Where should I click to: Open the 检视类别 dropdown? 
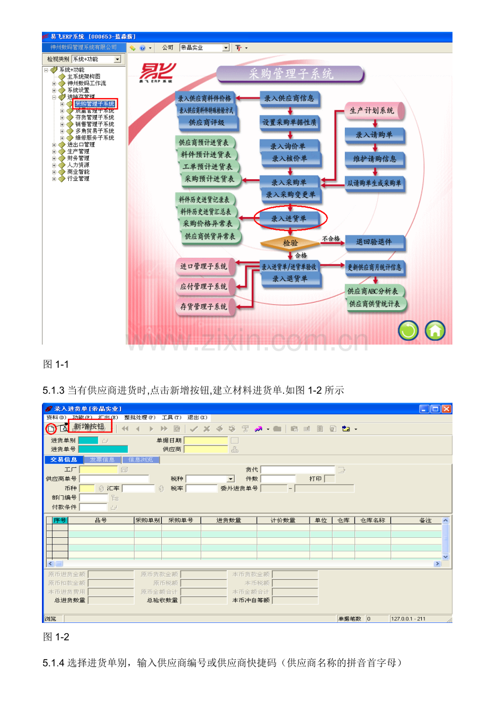117,59
